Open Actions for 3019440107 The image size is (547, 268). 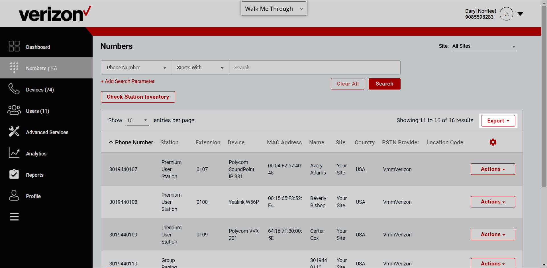(493, 169)
